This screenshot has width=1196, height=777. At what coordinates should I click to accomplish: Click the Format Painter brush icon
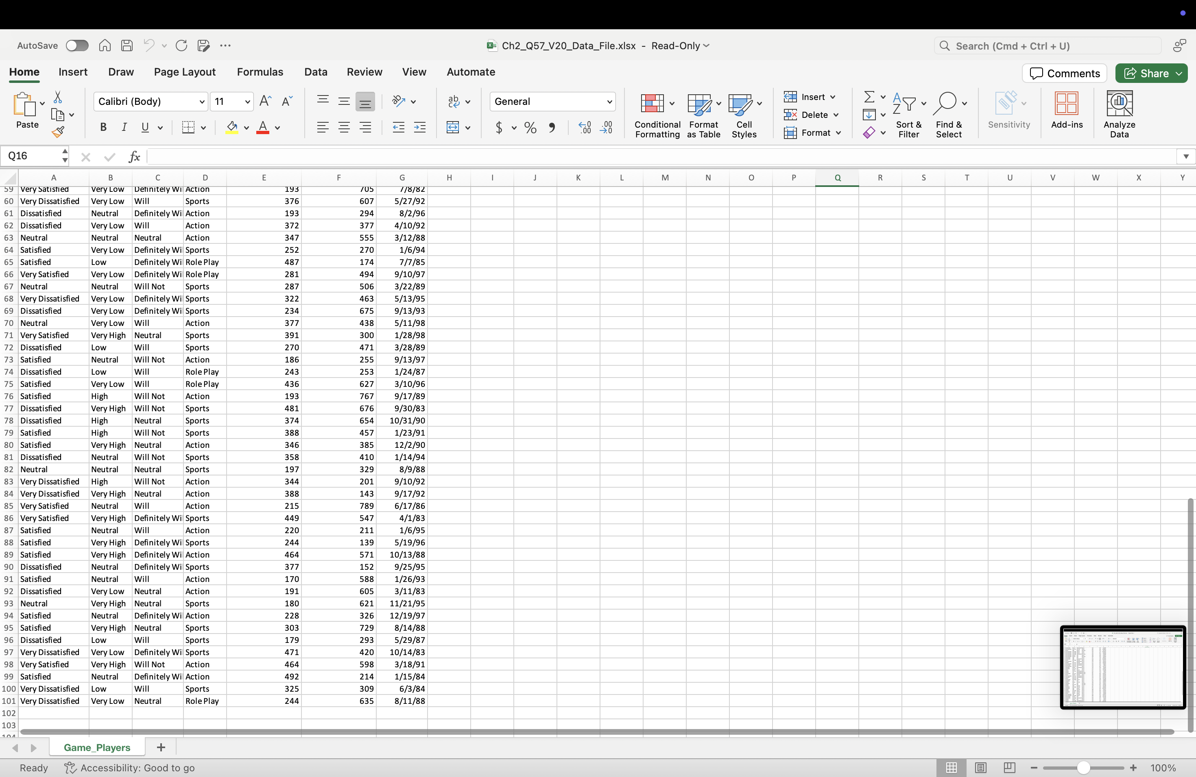[58, 132]
